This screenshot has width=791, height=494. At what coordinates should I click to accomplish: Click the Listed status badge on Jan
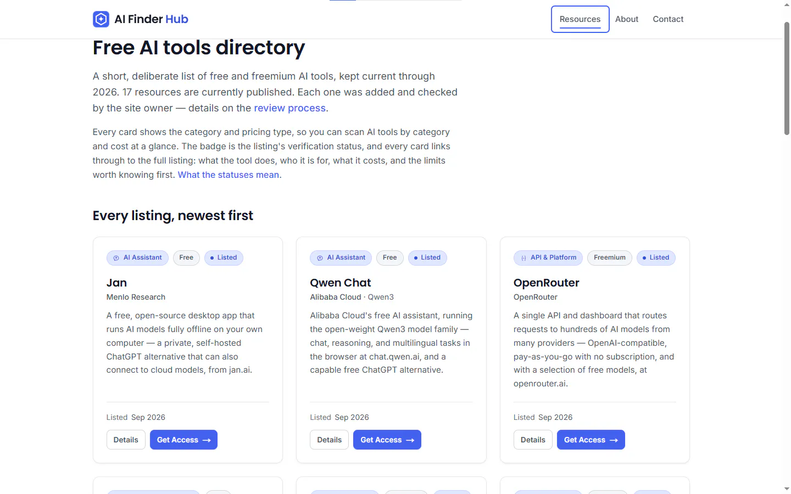224,257
